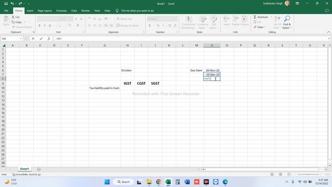This screenshot has height=187, width=332.
Task: Open Microsoft Edge from taskbar
Action: coord(225,182)
